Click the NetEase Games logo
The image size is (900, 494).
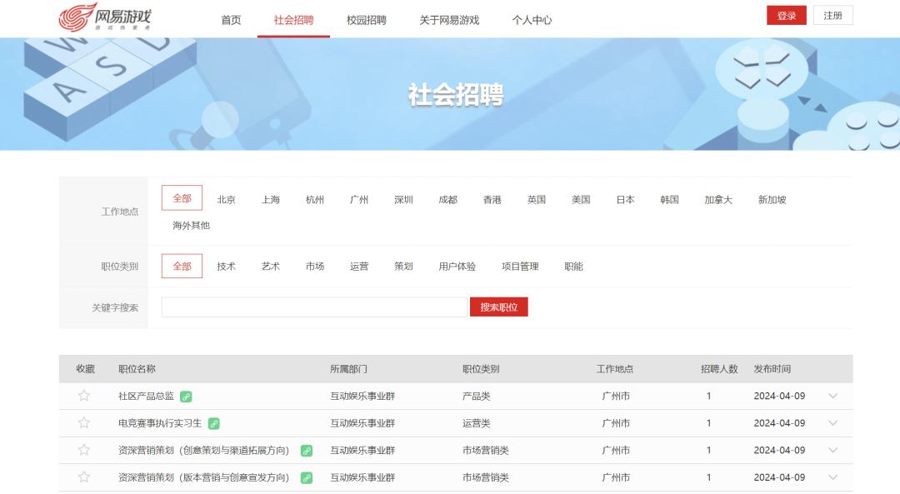pos(105,17)
